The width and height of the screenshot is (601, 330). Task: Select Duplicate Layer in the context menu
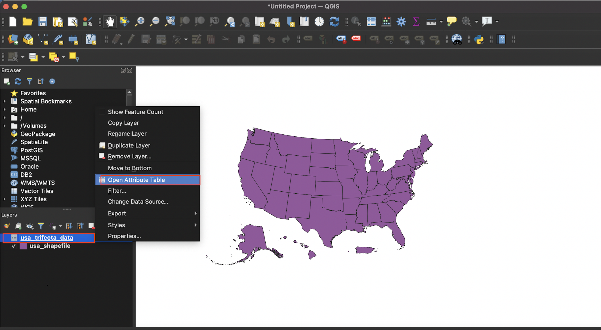click(129, 145)
